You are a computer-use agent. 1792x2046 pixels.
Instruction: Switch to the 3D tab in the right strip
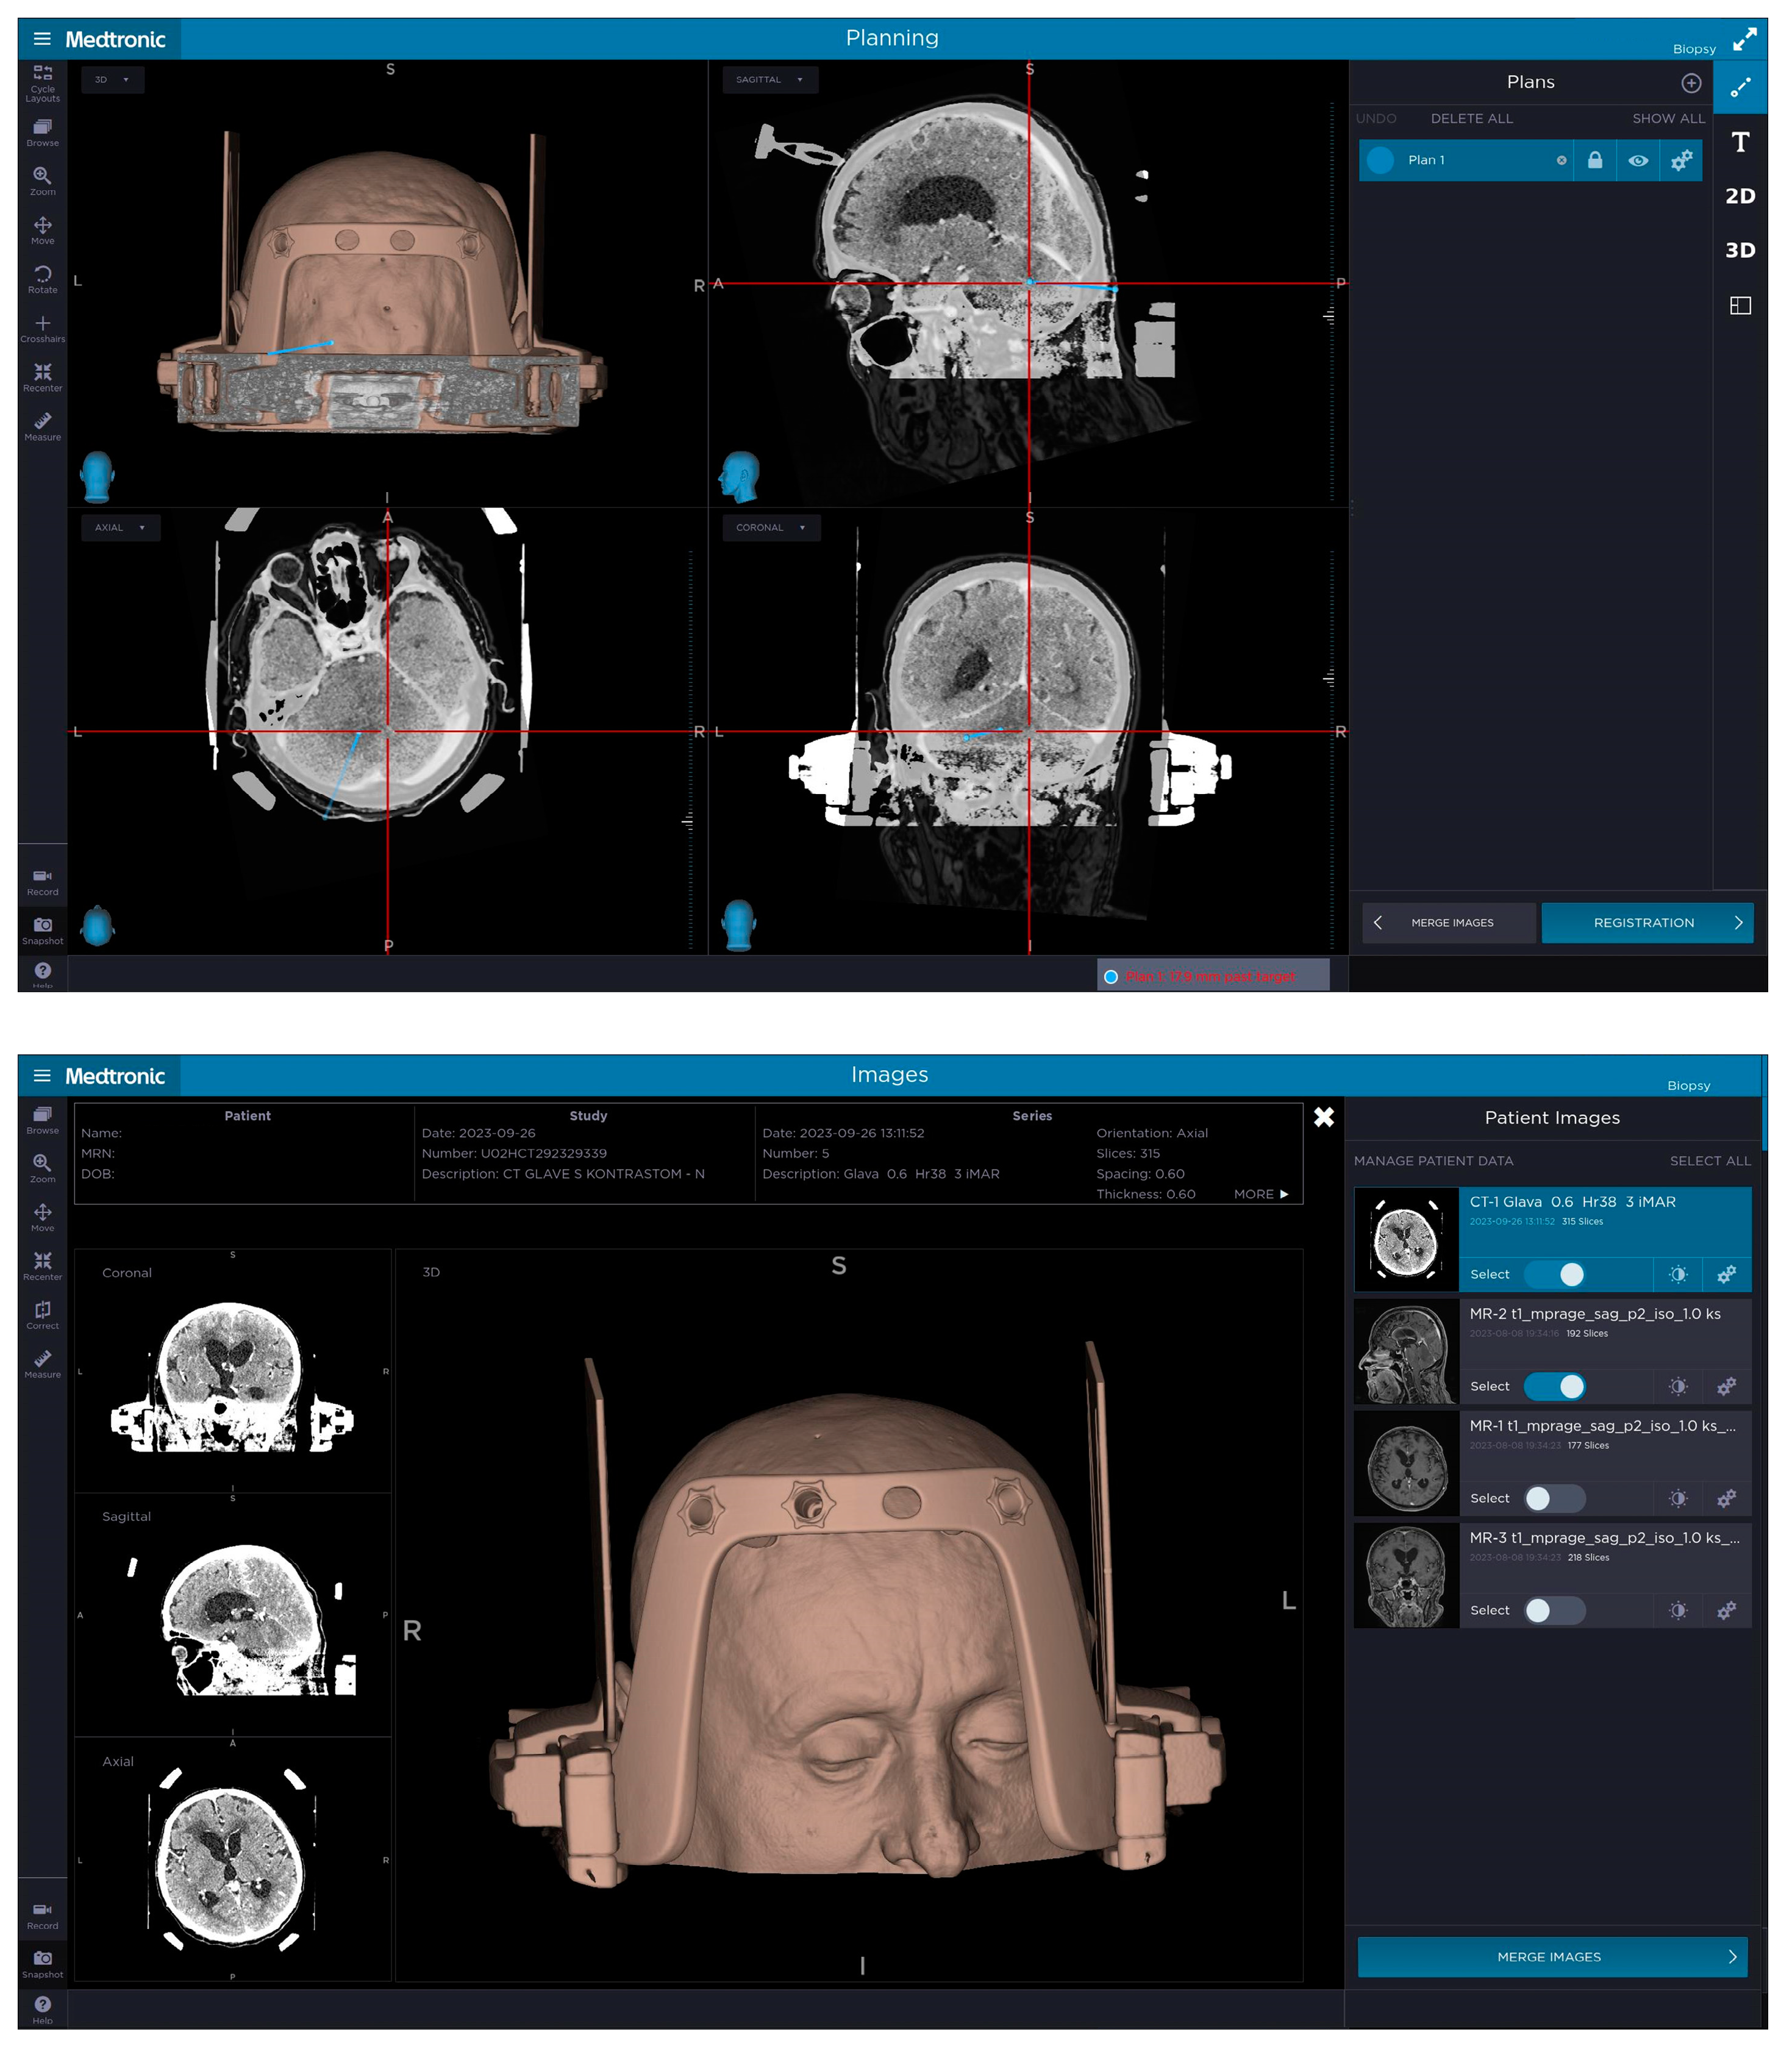pyautogui.click(x=1740, y=250)
